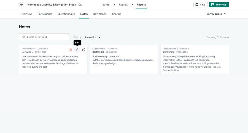Open the Participants tab

(45, 14)
